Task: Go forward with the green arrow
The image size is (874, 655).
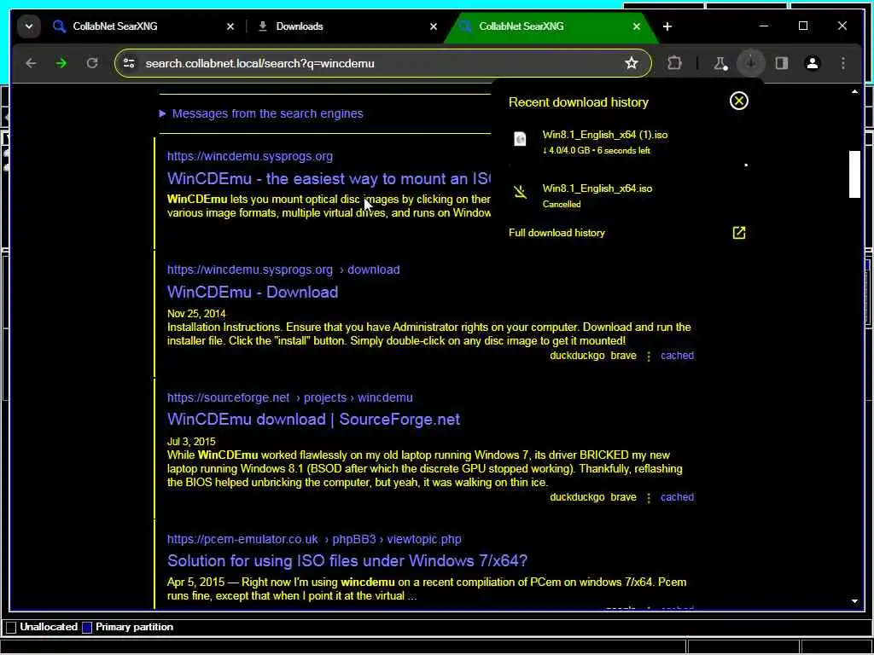Action: tap(61, 63)
